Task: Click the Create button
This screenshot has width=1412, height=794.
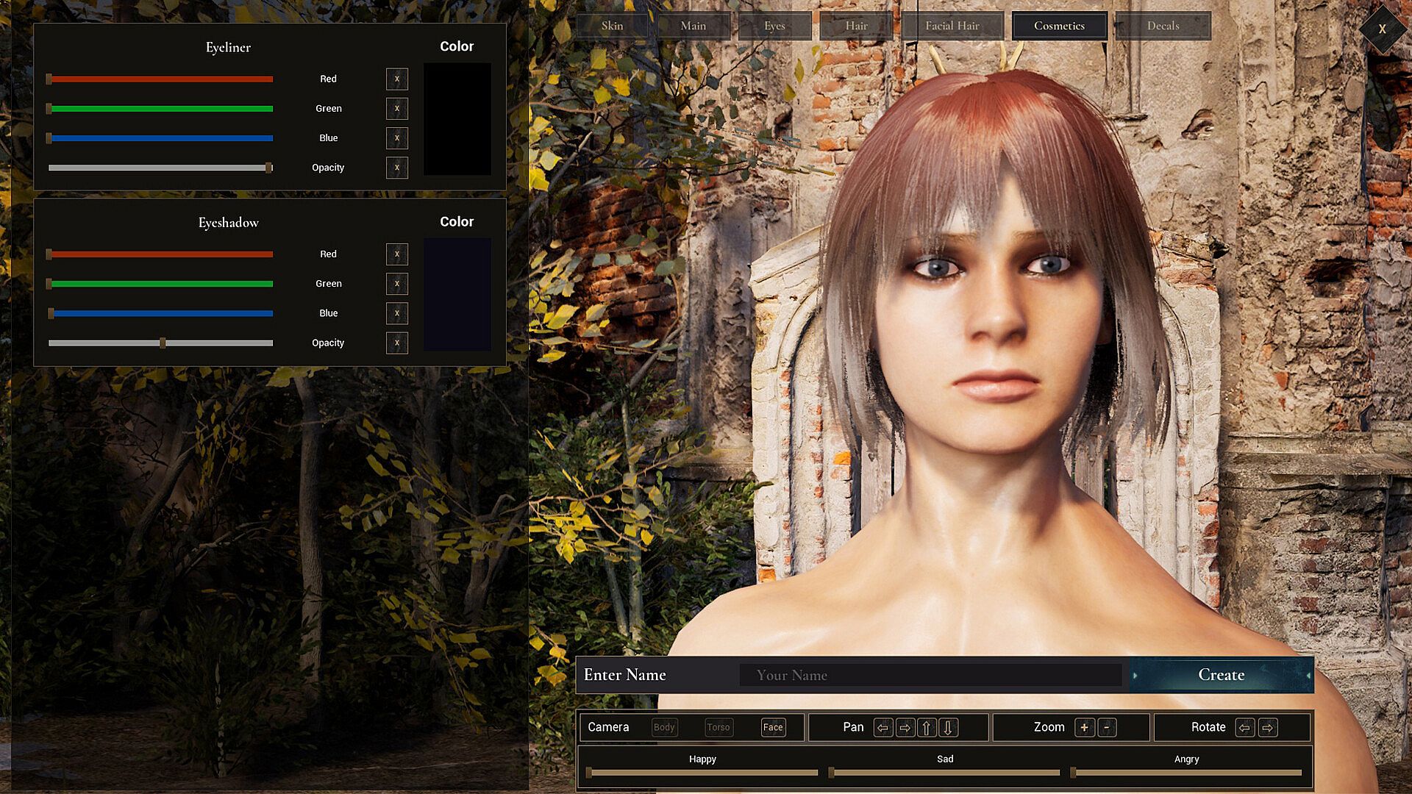Action: coord(1221,675)
